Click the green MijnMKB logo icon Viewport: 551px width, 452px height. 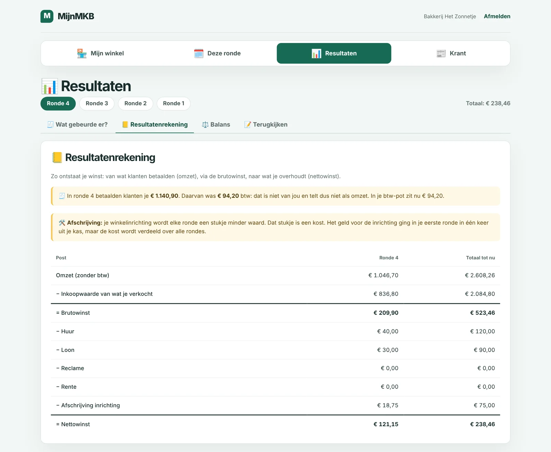point(47,16)
